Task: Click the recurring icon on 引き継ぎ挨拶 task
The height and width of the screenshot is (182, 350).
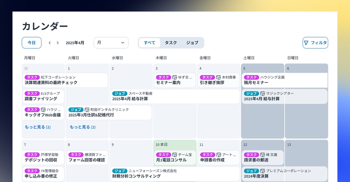Action: [x=218, y=77]
